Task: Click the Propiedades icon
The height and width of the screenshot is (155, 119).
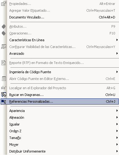Action: click(4, 4)
